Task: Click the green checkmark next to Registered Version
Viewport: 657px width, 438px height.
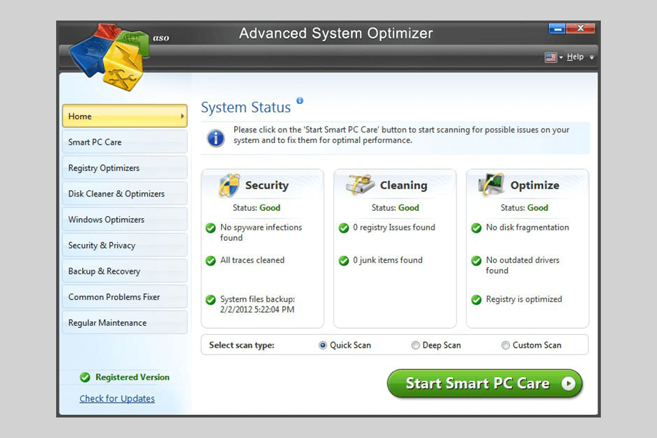Action: pos(86,377)
